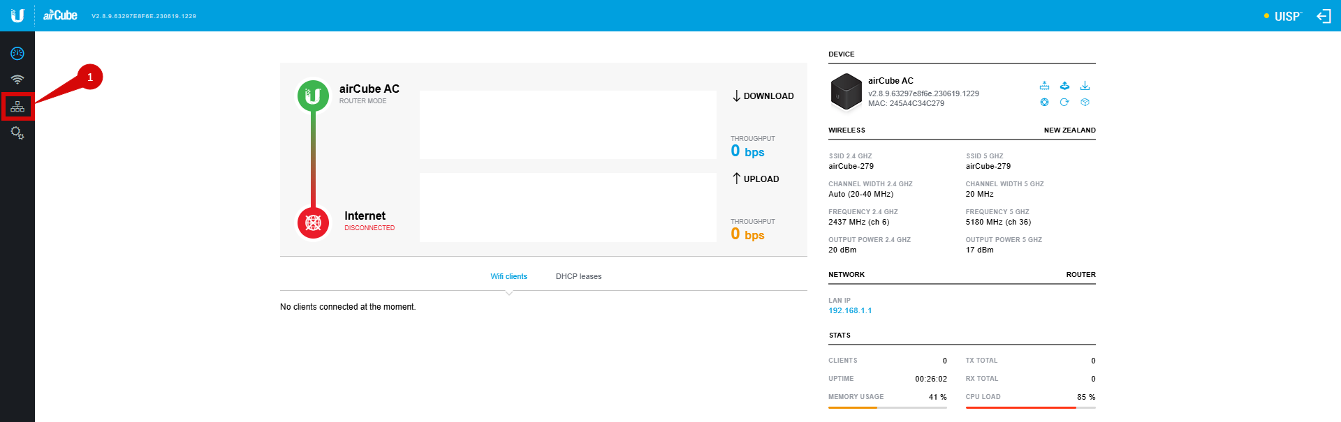1341x422 pixels.
Task: Click the reboot device circular-arrow icon
Action: (1064, 102)
